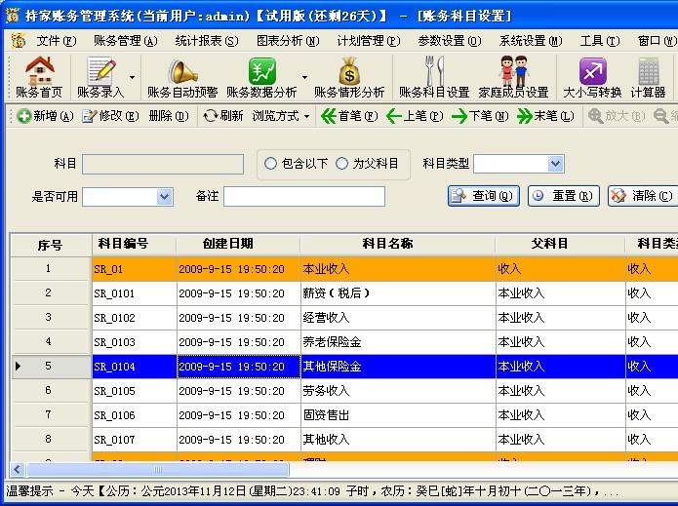Image resolution: width=678 pixels, height=506 pixels.
Task: Click the 备注 text input field
Action: pos(303,197)
